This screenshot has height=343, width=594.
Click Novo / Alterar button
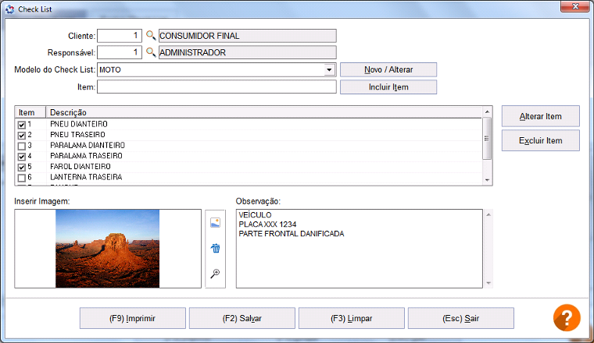click(388, 69)
